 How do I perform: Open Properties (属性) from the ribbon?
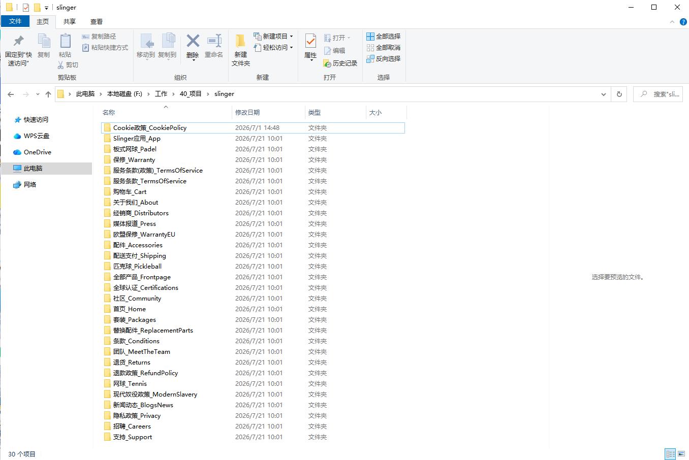point(310,47)
